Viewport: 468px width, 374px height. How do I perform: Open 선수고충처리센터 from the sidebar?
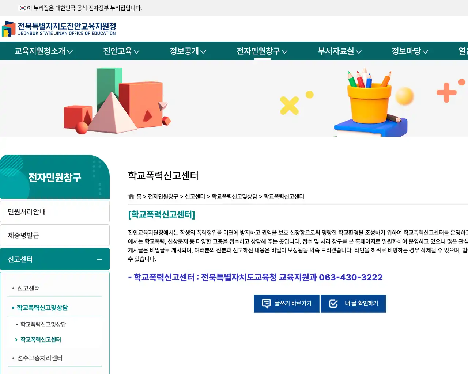click(39, 358)
